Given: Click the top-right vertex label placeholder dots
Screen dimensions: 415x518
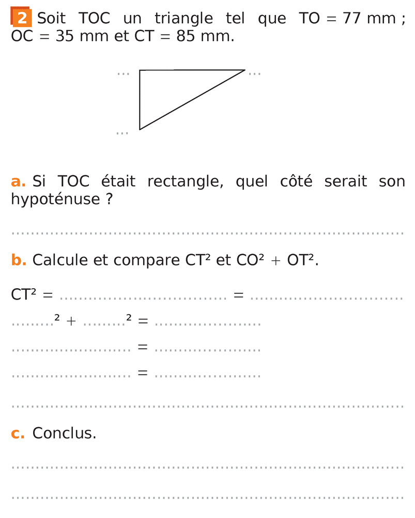Looking at the screenshot, I should click(255, 74).
